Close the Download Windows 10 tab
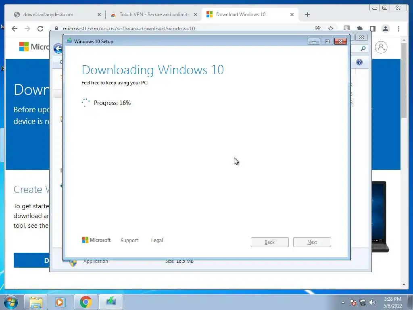 (x=292, y=15)
